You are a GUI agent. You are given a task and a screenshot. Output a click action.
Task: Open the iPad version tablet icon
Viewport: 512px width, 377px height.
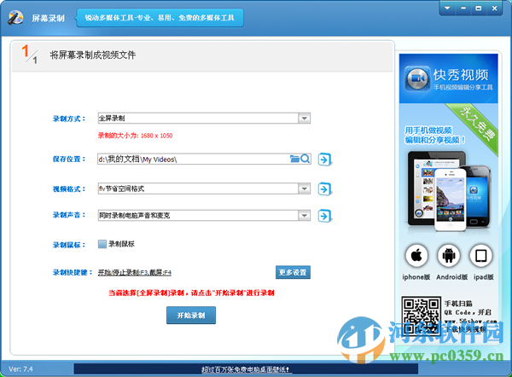(x=480, y=256)
